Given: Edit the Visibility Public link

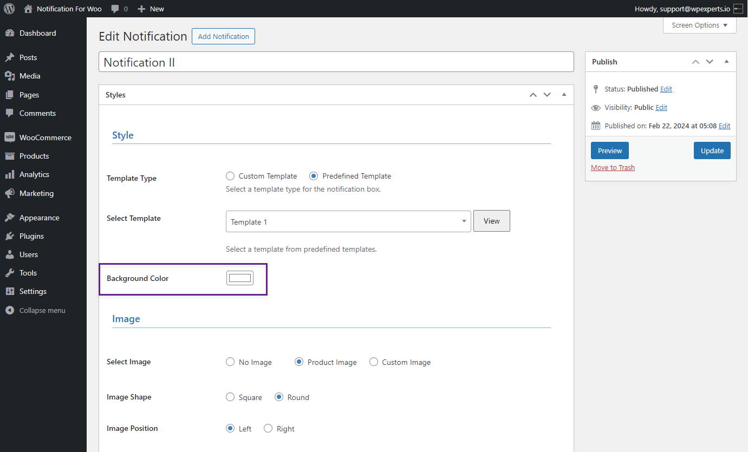Looking at the screenshot, I should (x=661, y=107).
